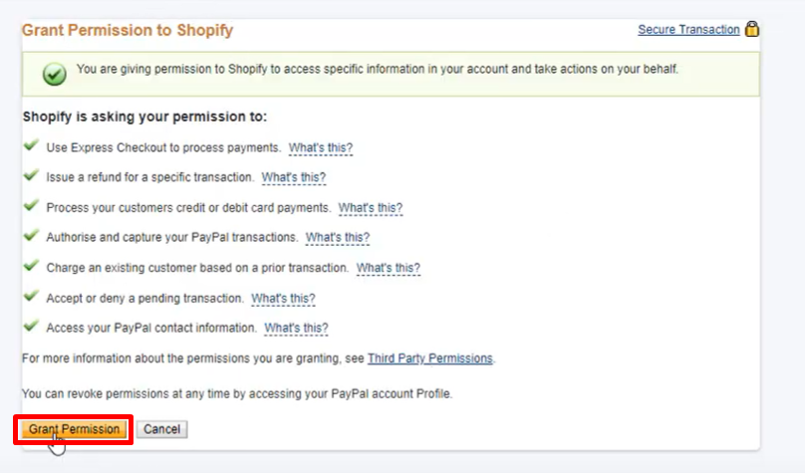Open What's this for charging existing customer
805x473 pixels.
pos(389,268)
